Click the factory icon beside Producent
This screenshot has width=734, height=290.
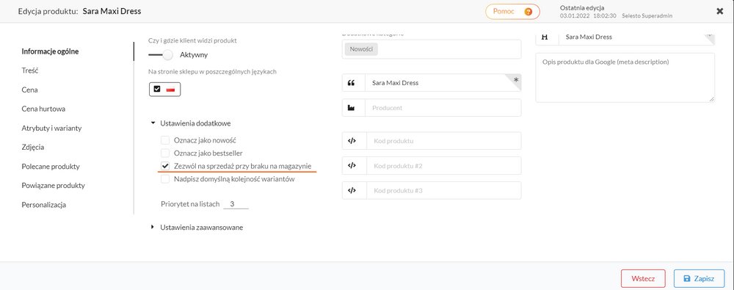pyautogui.click(x=352, y=108)
